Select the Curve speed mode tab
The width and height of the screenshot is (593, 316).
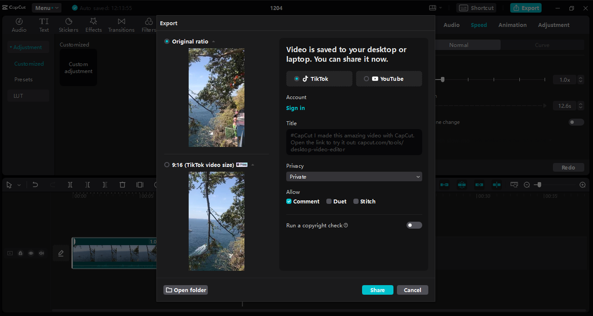click(542, 45)
